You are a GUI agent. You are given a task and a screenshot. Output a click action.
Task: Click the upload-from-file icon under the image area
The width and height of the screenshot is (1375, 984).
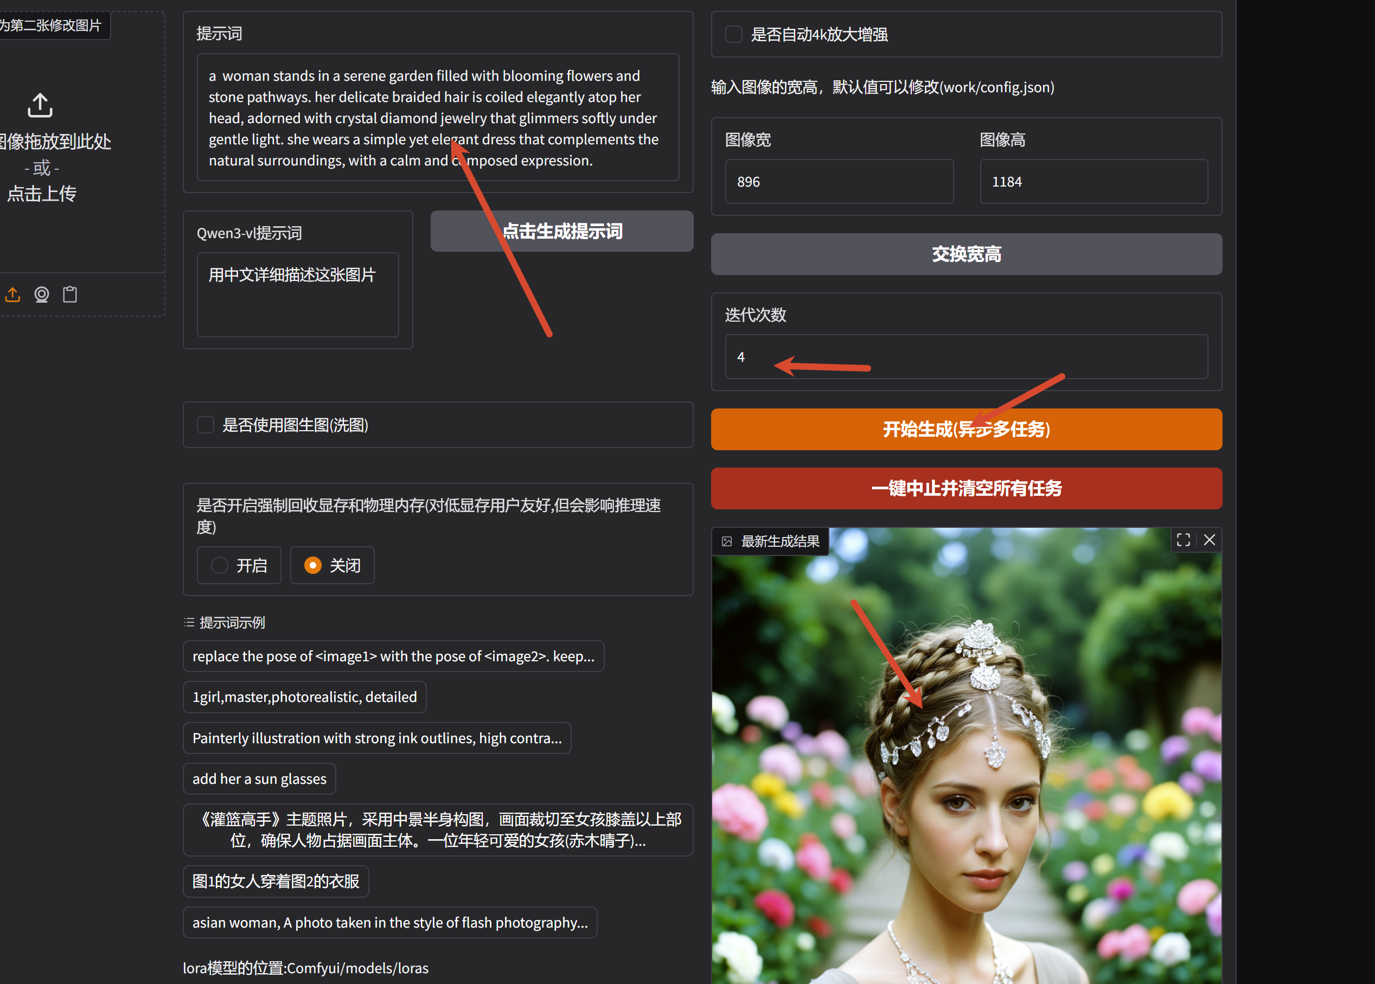pyautogui.click(x=12, y=295)
